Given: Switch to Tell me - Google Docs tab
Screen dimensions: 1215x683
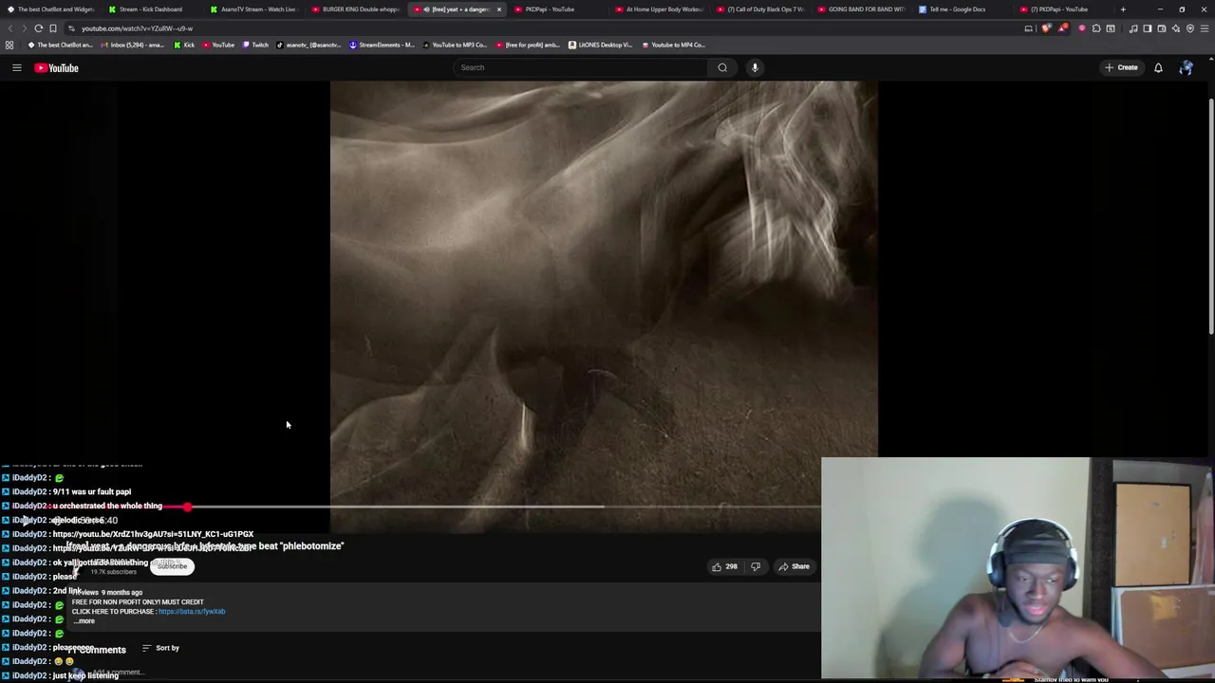Looking at the screenshot, I should coord(963,9).
